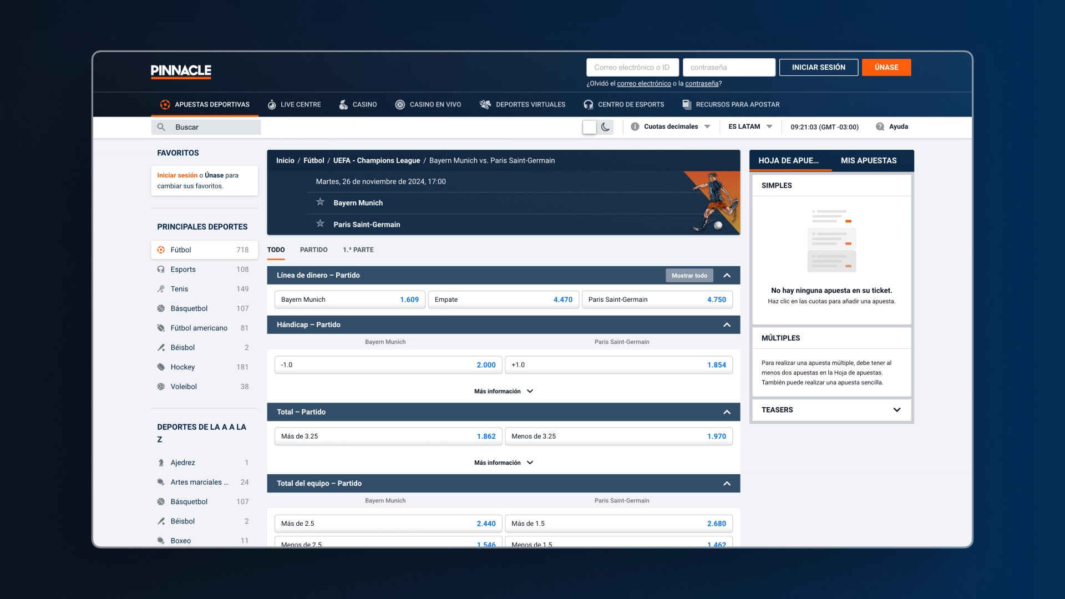Select Menos de 3.25 at 1.970
This screenshot has height=599, width=1065.
point(619,436)
